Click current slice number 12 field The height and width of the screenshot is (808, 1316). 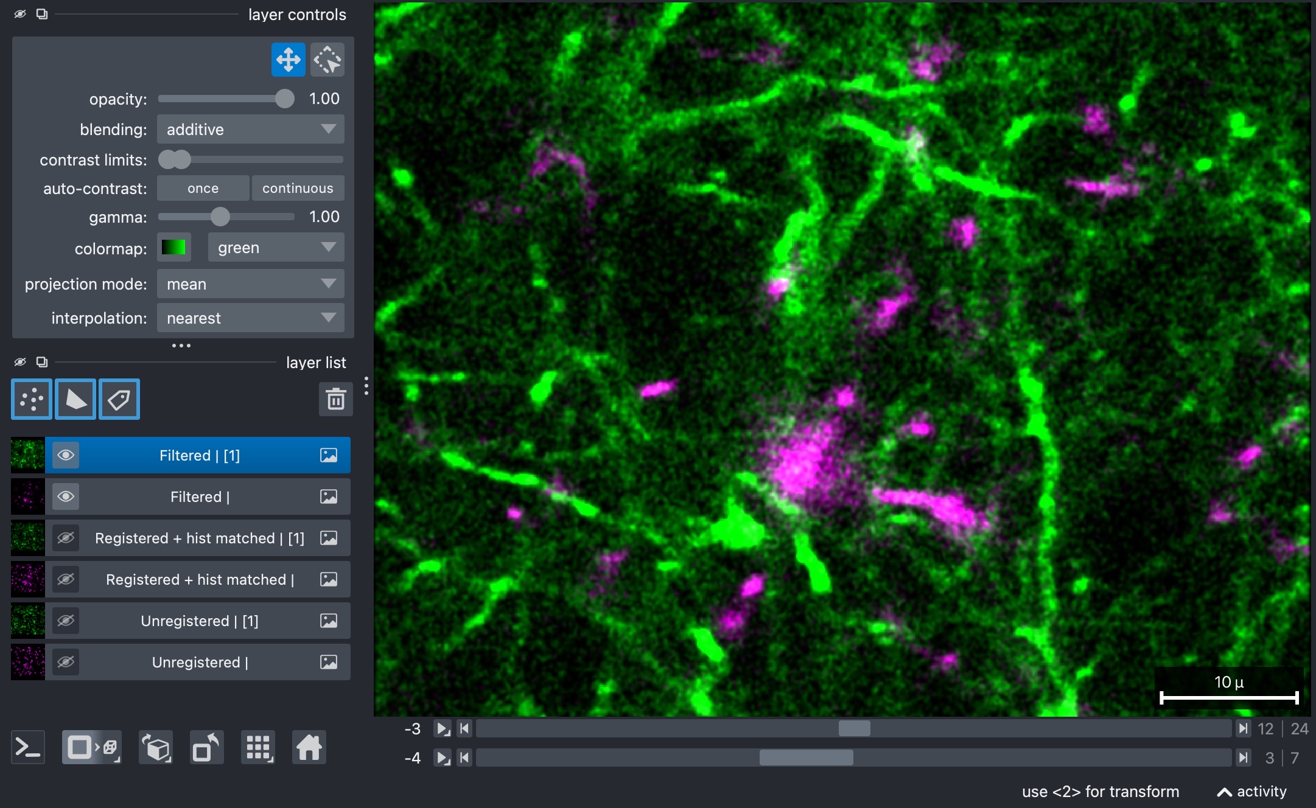point(1265,728)
